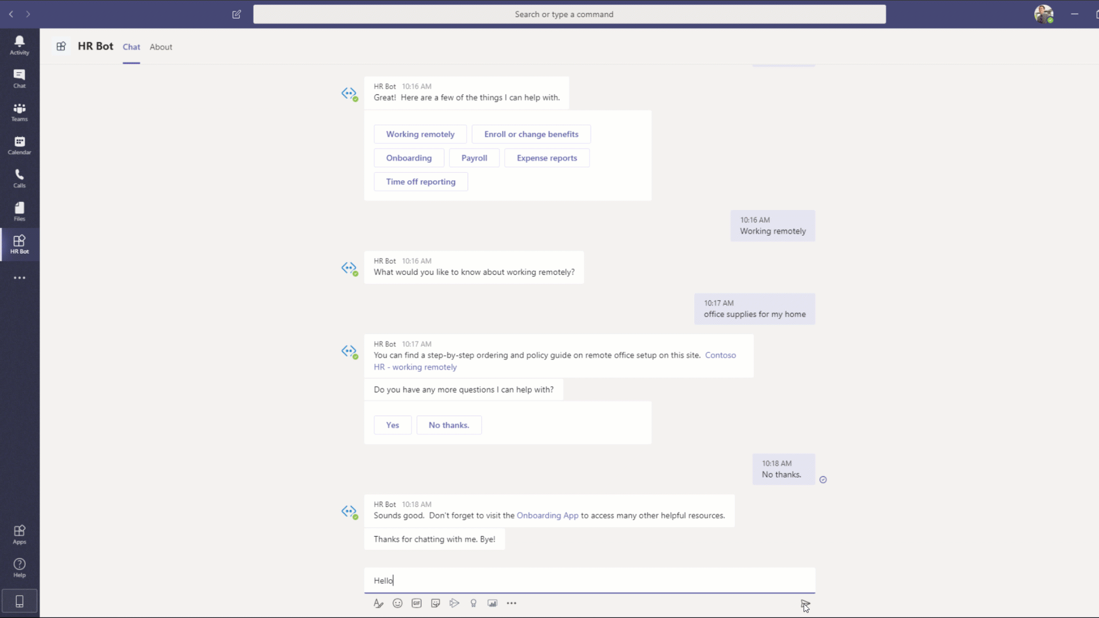The image size is (1099, 618).
Task: Click the send message button
Action: click(802, 603)
